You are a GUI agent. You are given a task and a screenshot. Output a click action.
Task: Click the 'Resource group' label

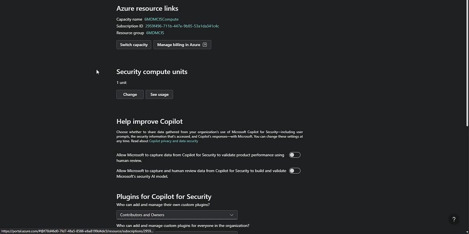pyautogui.click(x=130, y=33)
